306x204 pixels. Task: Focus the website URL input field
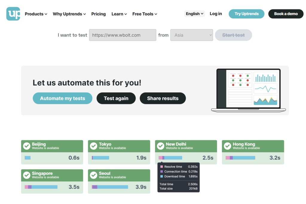(123, 35)
